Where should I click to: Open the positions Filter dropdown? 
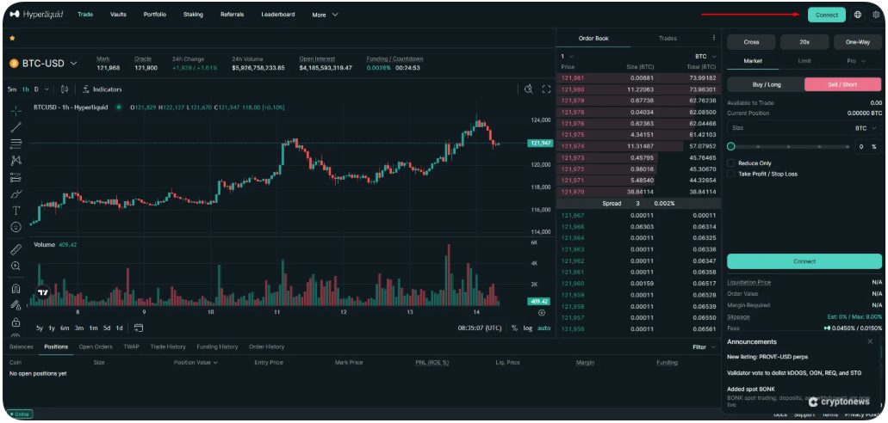coord(705,347)
